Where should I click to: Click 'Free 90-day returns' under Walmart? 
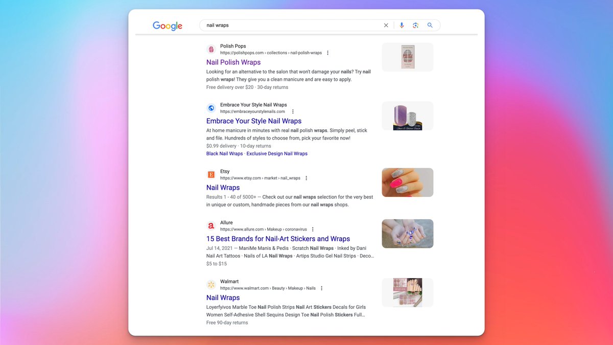pyautogui.click(x=227, y=323)
